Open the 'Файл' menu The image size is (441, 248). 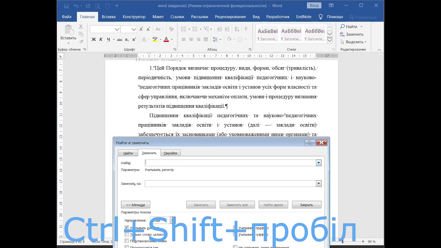coord(66,17)
